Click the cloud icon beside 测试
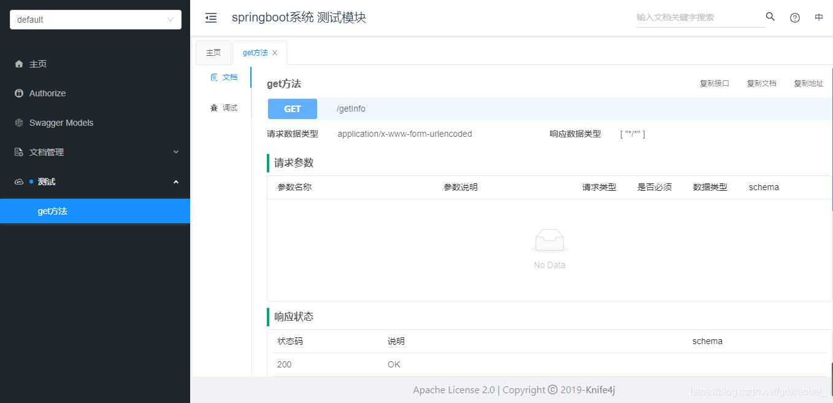 18,182
